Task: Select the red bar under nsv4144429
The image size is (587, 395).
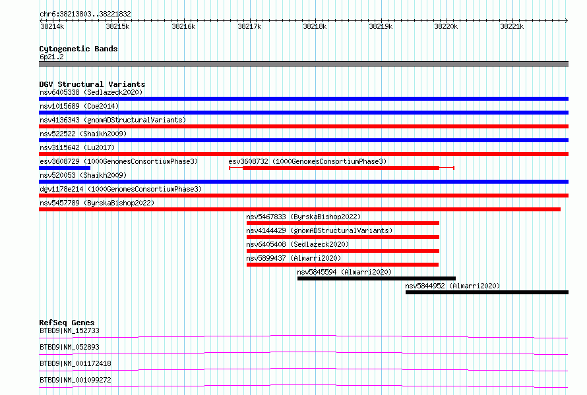Action: click(x=343, y=237)
